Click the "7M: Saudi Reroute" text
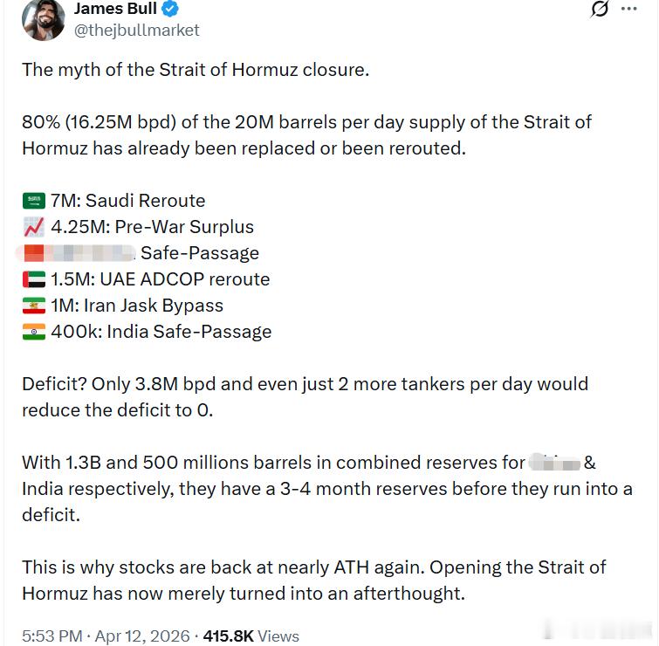This screenshot has height=646, width=659. click(128, 201)
